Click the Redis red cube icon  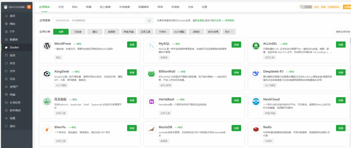coord(256,130)
